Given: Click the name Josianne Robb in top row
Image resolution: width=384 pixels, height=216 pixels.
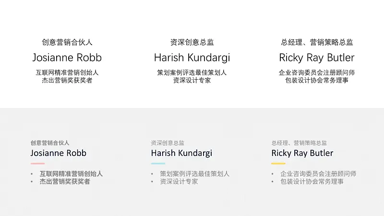Looking at the screenshot, I should pos(67,58).
